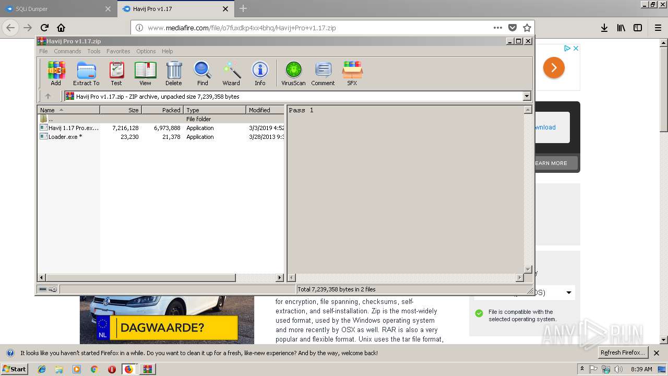Click the taskbar clock 8:39 AM
Screen dimensions: 668x376
(x=641, y=369)
